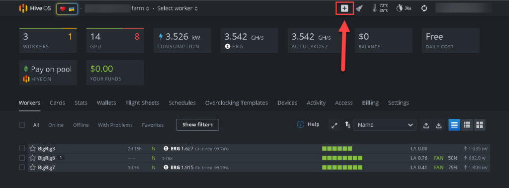Click the ERG coin icon in hashrate card
This screenshot has height=188, width=509.
227,46
